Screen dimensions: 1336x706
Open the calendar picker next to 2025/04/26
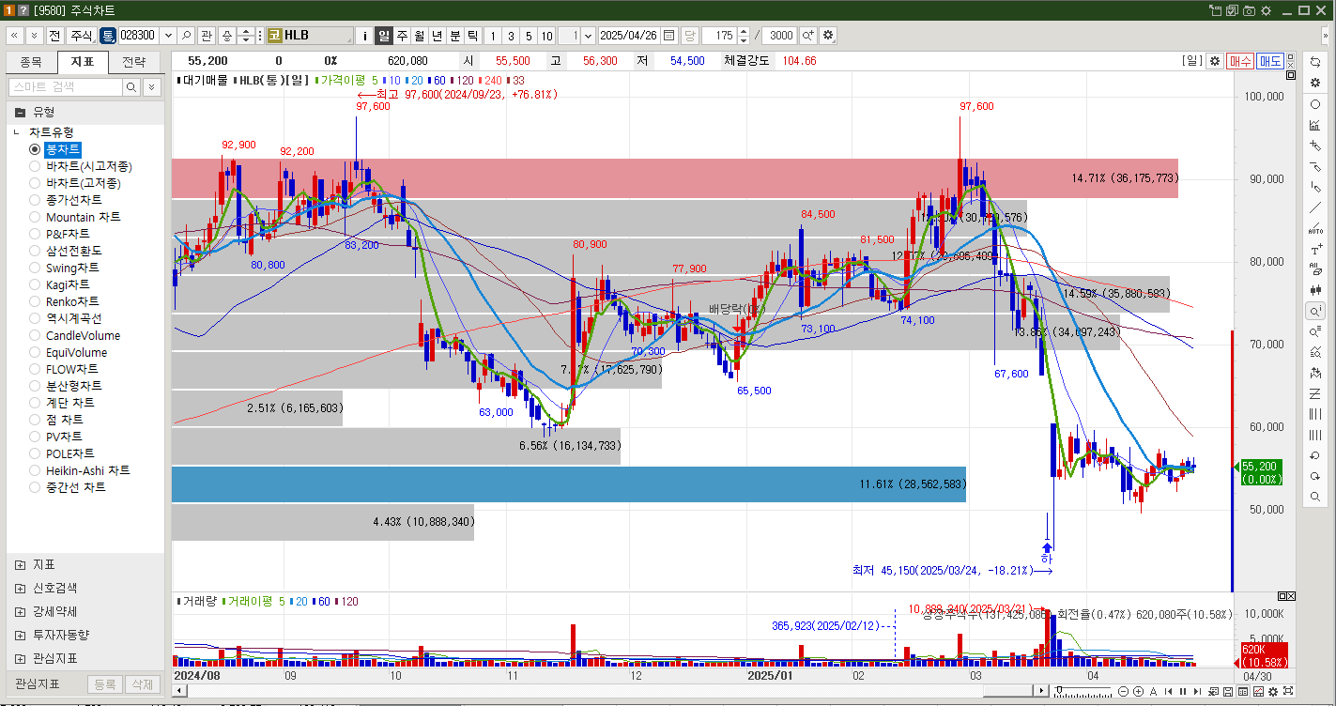coord(668,36)
